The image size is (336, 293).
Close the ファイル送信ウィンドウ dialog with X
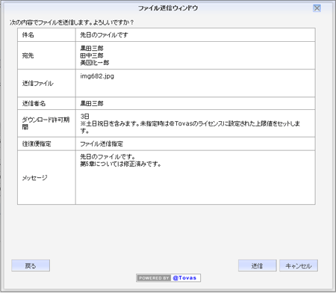tap(317, 8)
